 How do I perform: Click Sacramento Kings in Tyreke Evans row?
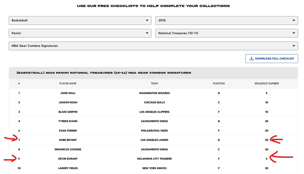pyautogui.click(x=155, y=121)
